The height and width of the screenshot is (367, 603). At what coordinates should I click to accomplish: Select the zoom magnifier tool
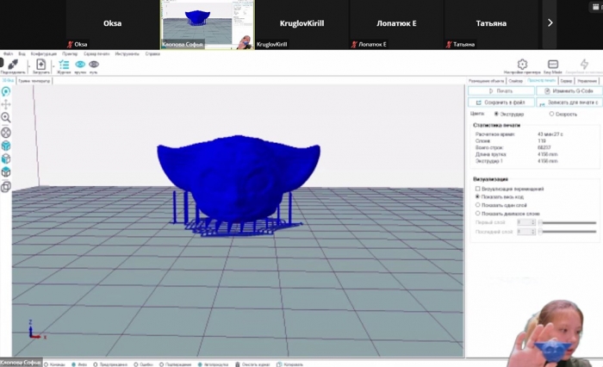point(6,118)
